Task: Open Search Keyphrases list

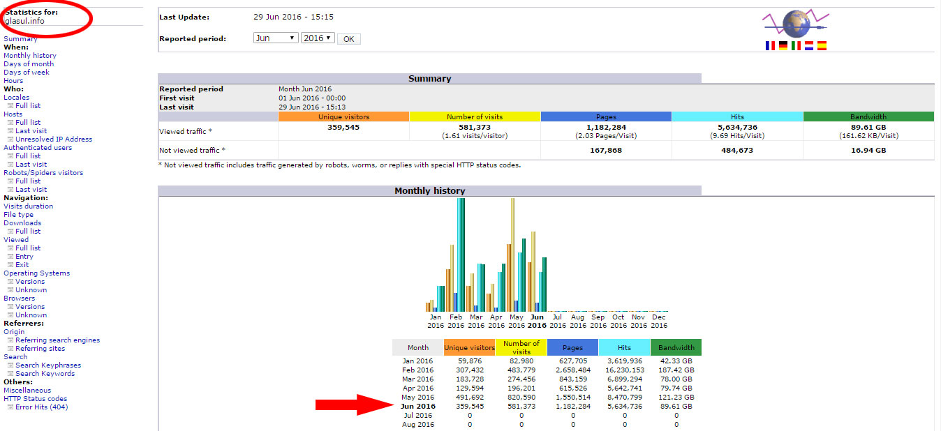Action: tap(48, 365)
